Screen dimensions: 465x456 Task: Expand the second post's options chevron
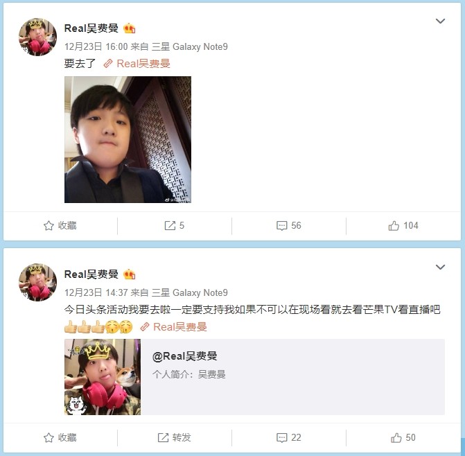(440, 267)
